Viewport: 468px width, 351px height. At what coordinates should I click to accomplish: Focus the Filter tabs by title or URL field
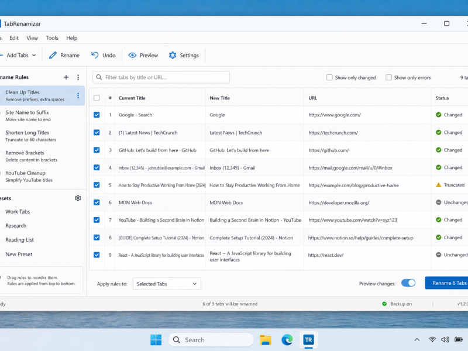(x=161, y=77)
